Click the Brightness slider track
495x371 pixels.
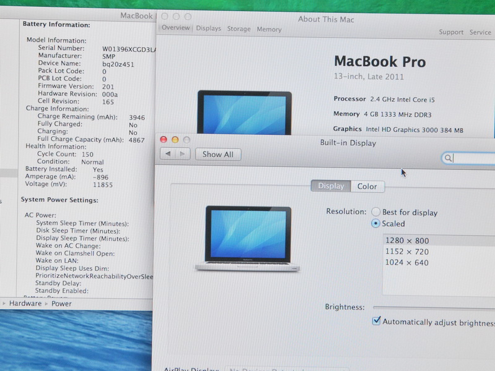coord(434,307)
